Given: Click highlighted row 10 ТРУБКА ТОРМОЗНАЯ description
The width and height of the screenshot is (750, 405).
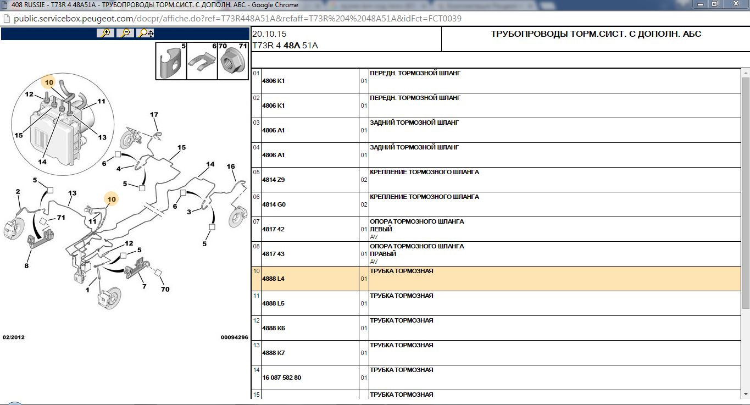Looking at the screenshot, I should [x=401, y=271].
